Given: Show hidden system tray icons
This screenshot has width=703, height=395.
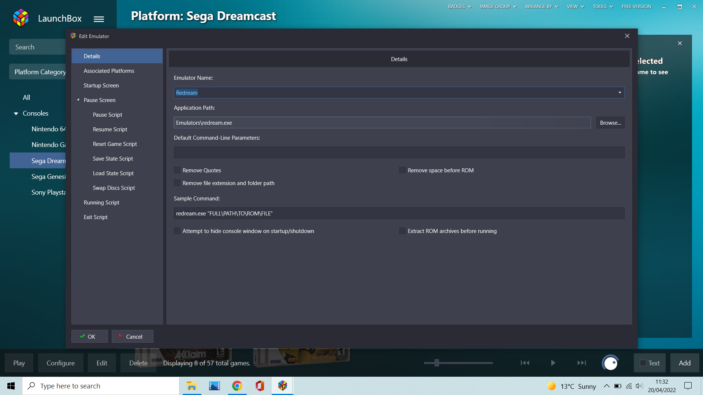Looking at the screenshot, I should coord(607,386).
